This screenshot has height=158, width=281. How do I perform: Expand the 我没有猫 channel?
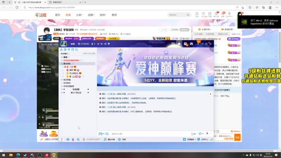pos(62,80)
